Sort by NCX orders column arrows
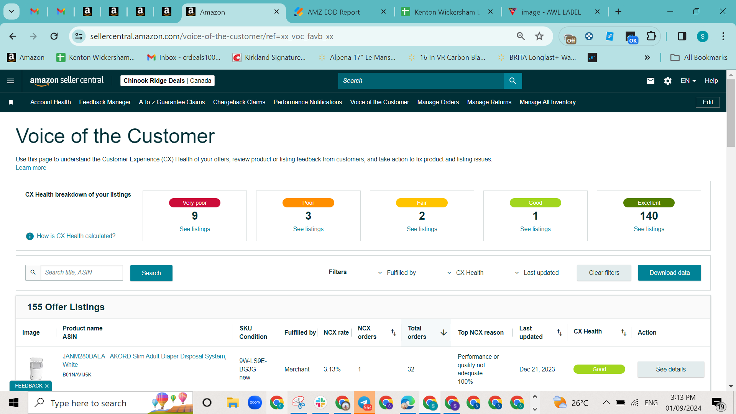This screenshot has width=736, height=414. tap(393, 332)
